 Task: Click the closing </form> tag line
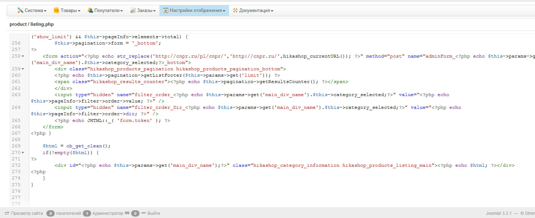pos(53,127)
